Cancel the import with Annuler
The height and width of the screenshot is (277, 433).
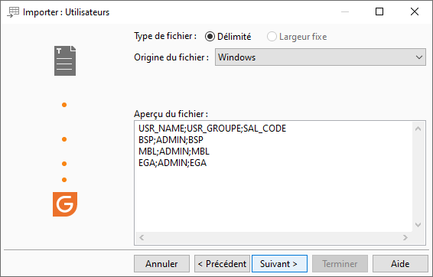[162, 264]
